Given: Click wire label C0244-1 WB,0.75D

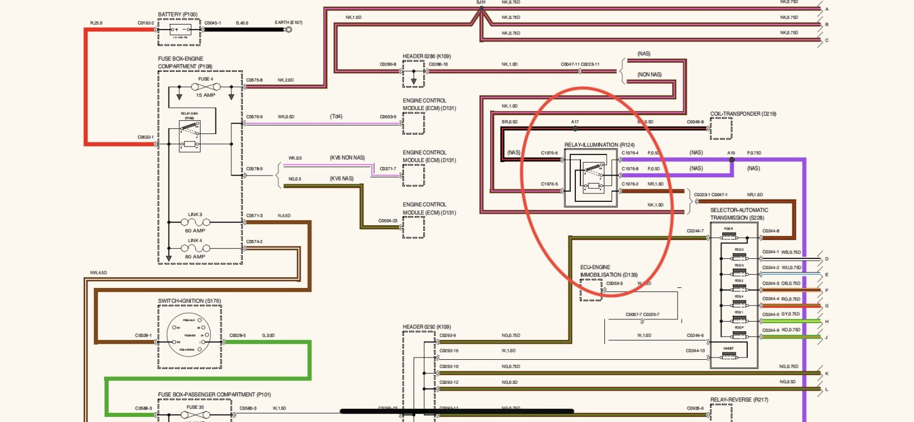Looking at the screenshot, I should 781,252.
